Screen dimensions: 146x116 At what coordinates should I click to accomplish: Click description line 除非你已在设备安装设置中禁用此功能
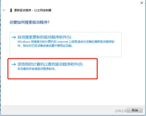[48, 46]
